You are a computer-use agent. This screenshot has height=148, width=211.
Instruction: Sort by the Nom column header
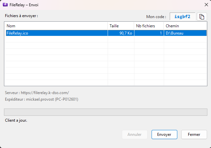pos(56,26)
